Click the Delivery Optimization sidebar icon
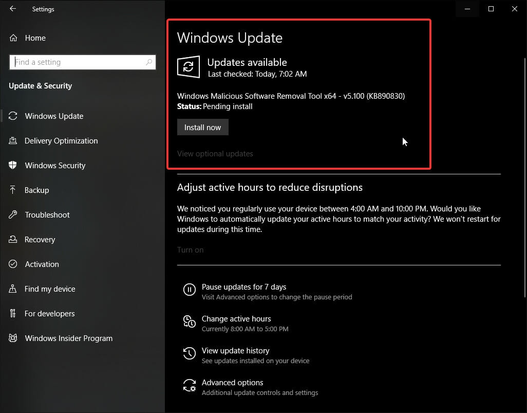 (13, 141)
